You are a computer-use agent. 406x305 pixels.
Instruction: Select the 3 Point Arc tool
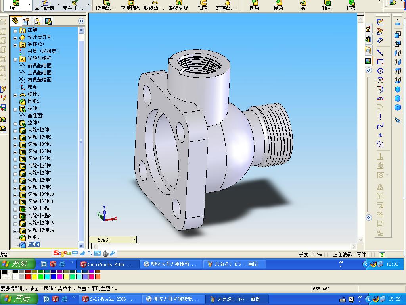pyautogui.click(x=380, y=98)
